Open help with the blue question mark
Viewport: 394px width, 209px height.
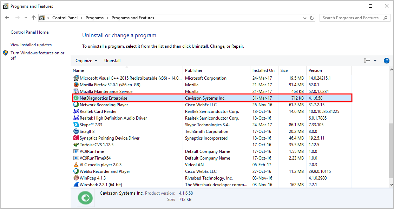387,60
